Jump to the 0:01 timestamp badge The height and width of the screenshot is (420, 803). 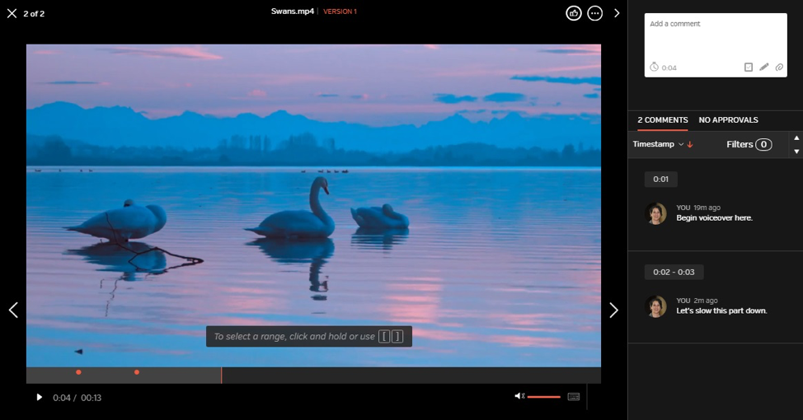click(660, 179)
